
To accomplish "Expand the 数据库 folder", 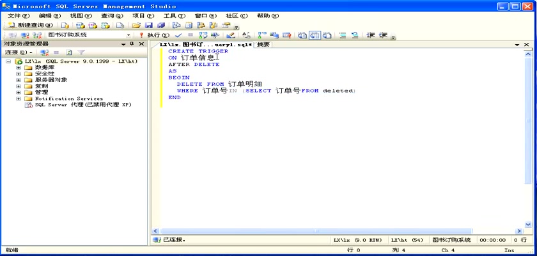I will (x=18, y=67).
